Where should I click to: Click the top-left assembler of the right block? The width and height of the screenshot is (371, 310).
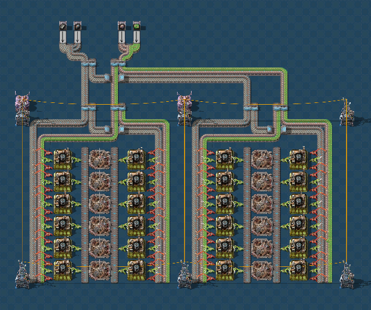[225, 159]
